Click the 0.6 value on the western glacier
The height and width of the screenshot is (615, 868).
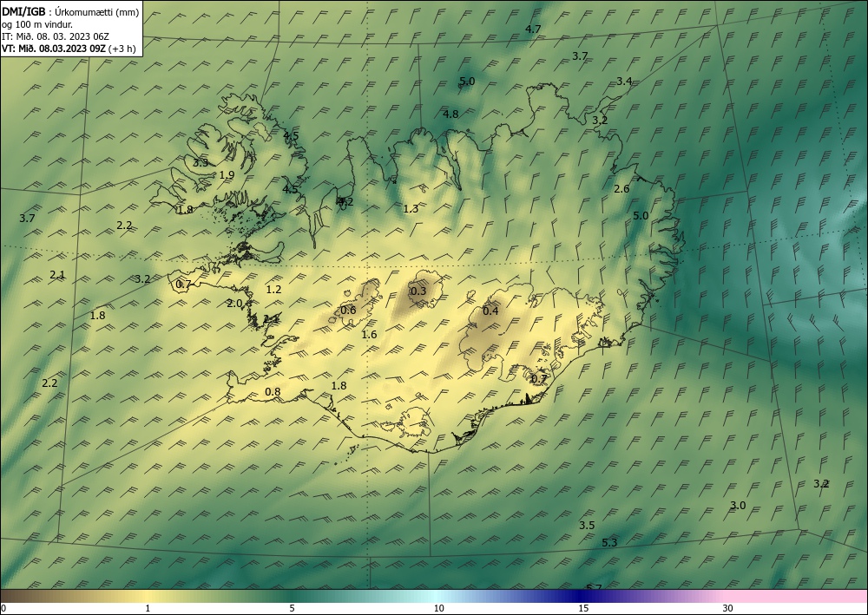click(348, 310)
